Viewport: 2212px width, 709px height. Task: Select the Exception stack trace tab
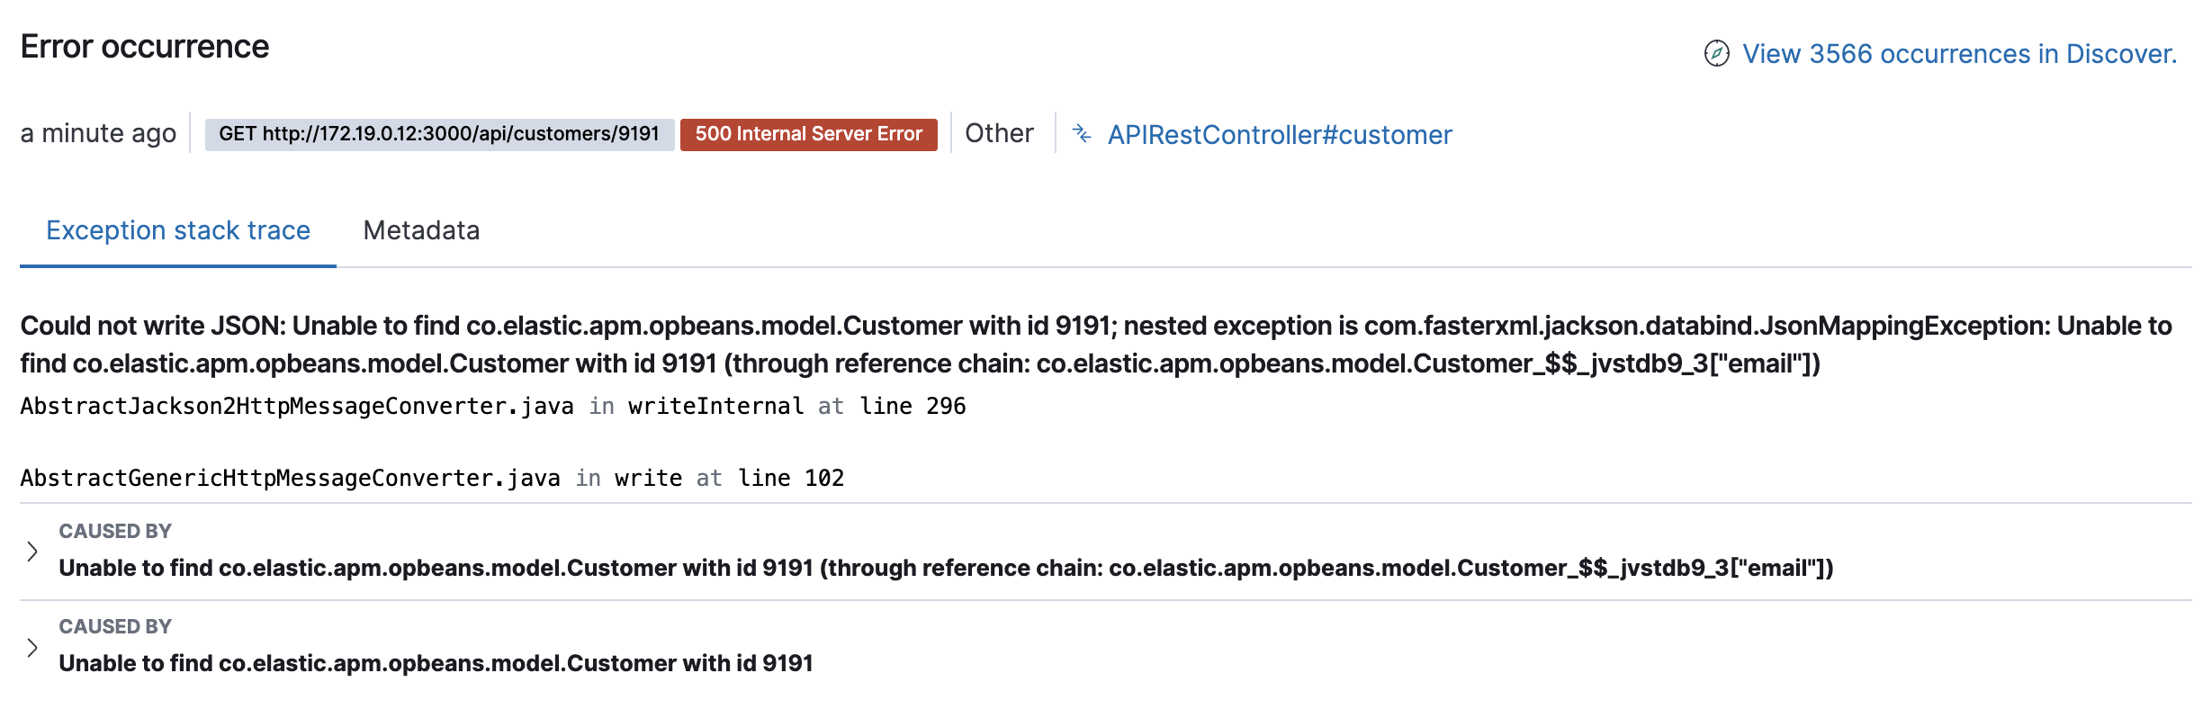click(x=177, y=230)
